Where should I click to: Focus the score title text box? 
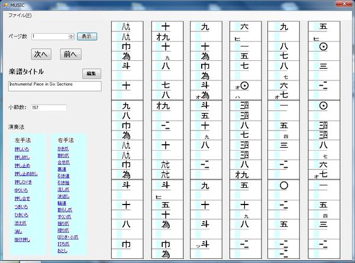point(54,86)
